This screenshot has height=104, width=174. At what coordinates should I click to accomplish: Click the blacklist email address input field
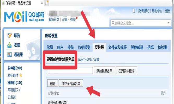[x=70, y=70]
